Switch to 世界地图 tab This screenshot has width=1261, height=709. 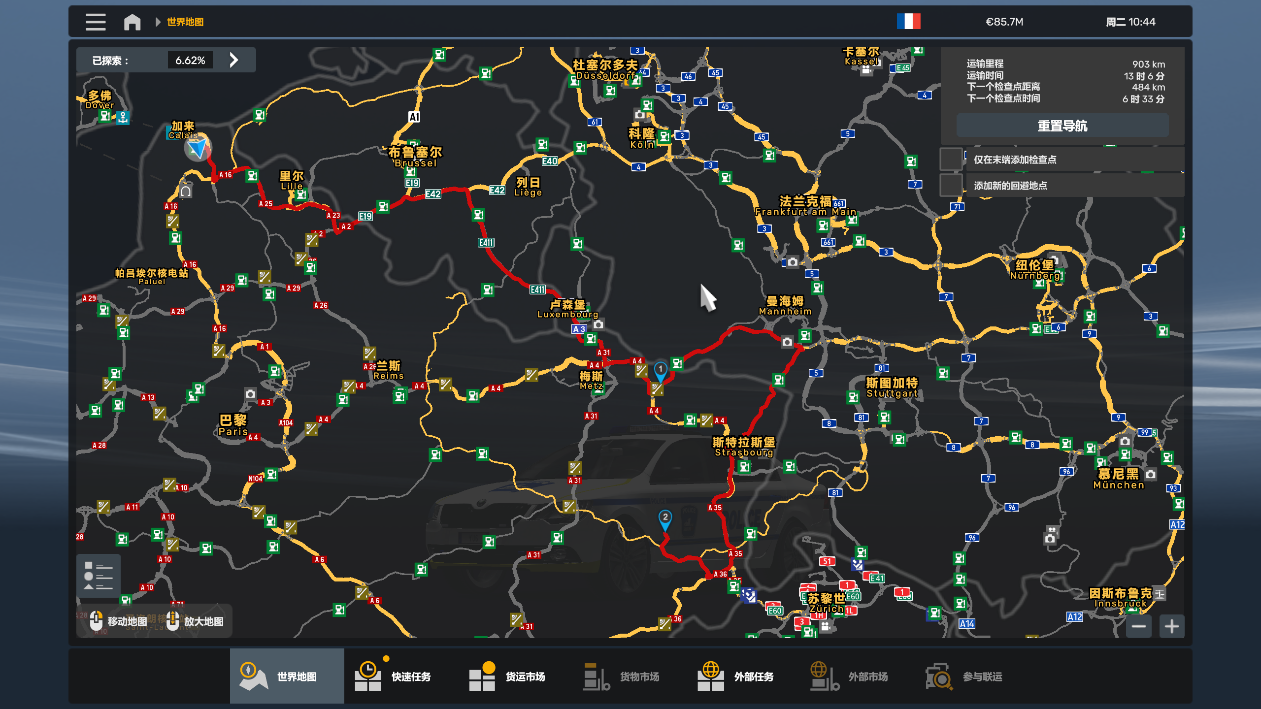[287, 676]
